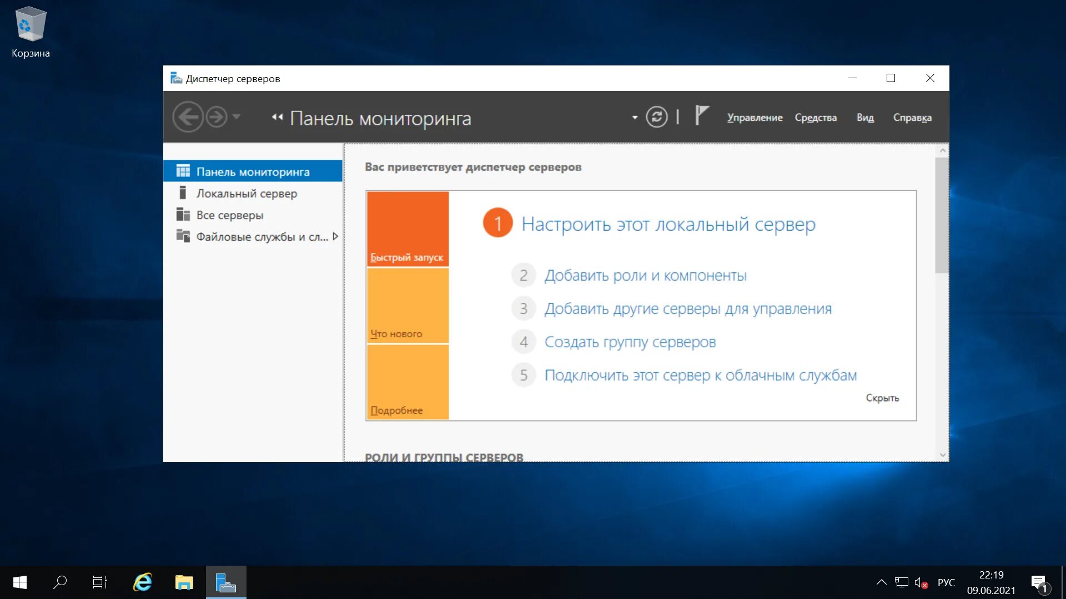
Task: Click the forward navigation arrow
Action: [217, 117]
